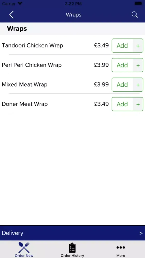The width and height of the screenshot is (145, 258).
Task: Go back using the left chevron arrow
Action: click(x=11, y=15)
